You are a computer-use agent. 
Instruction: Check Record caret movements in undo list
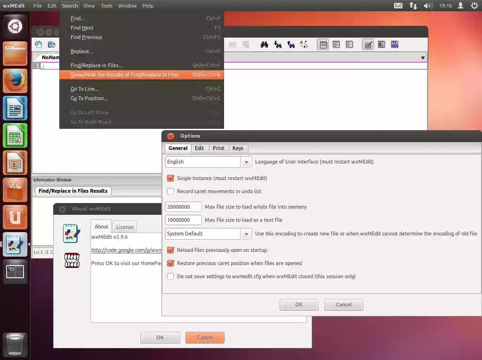tap(170, 191)
